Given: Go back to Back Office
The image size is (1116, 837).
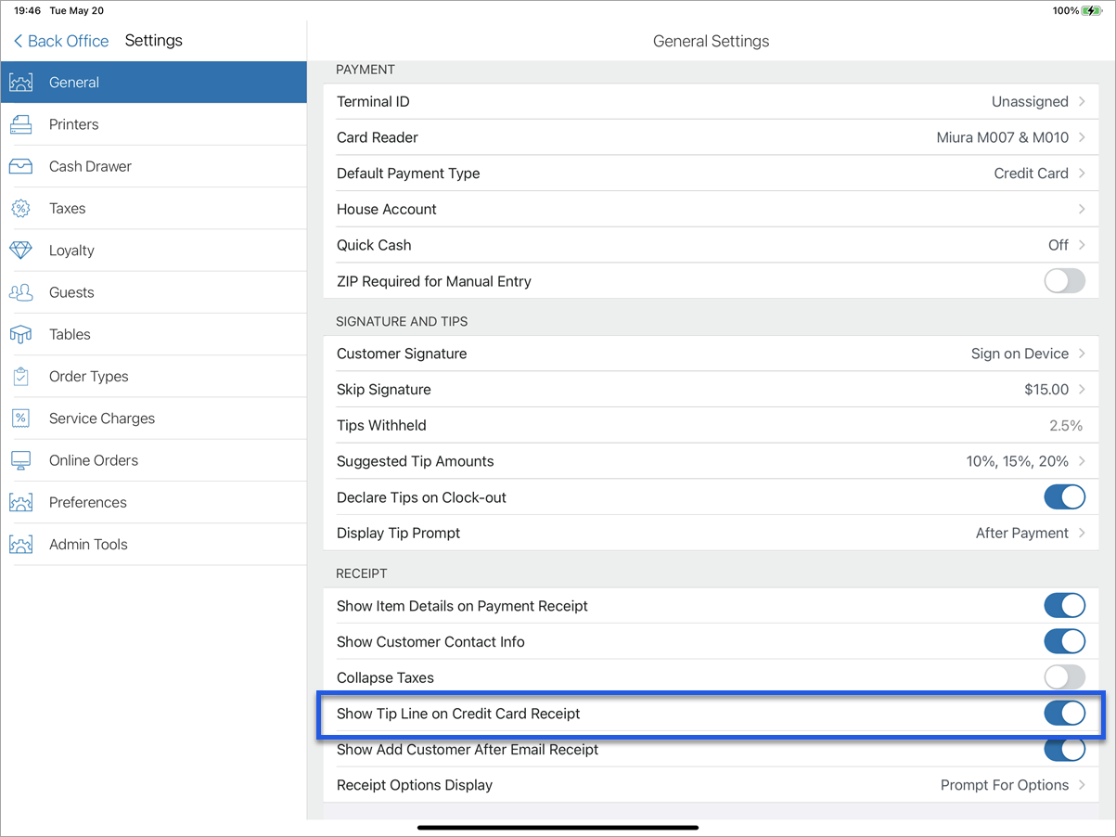Looking at the screenshot, I should tap(61, 41).
